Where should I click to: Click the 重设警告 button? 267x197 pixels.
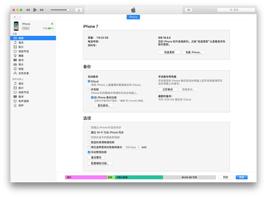click(x=96, y=157)
